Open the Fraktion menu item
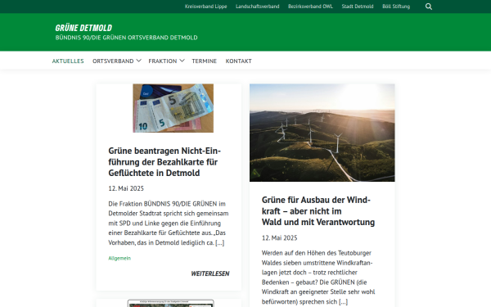The width and height of the screenshot is (491, 307). (x=163, y=61)
